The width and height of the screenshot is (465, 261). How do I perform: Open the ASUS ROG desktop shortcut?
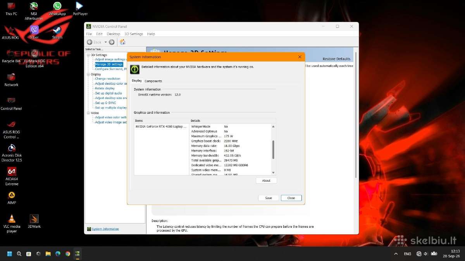coord(10,32)
